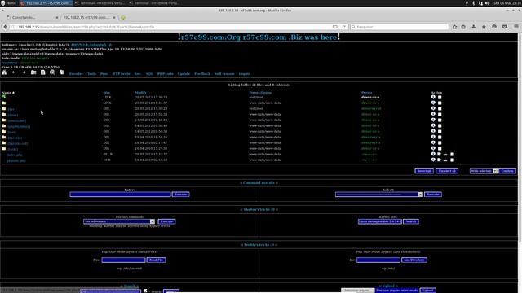Focus the Enter command input field
The width and height of the screenshot is (522, 293).
click(120, 195)
